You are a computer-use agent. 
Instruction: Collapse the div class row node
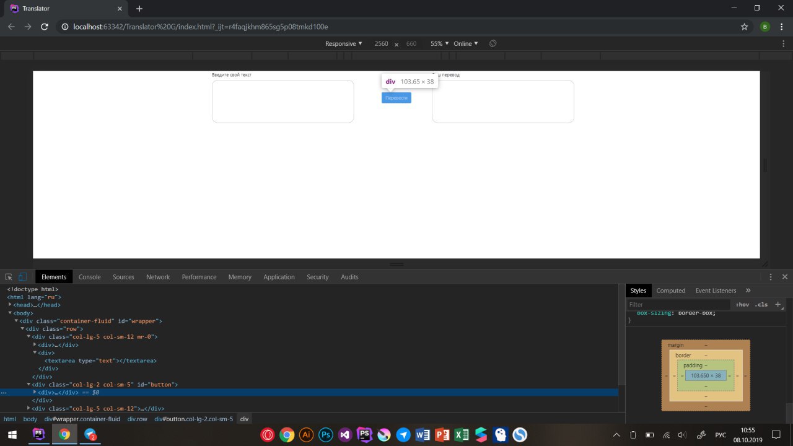22,329
